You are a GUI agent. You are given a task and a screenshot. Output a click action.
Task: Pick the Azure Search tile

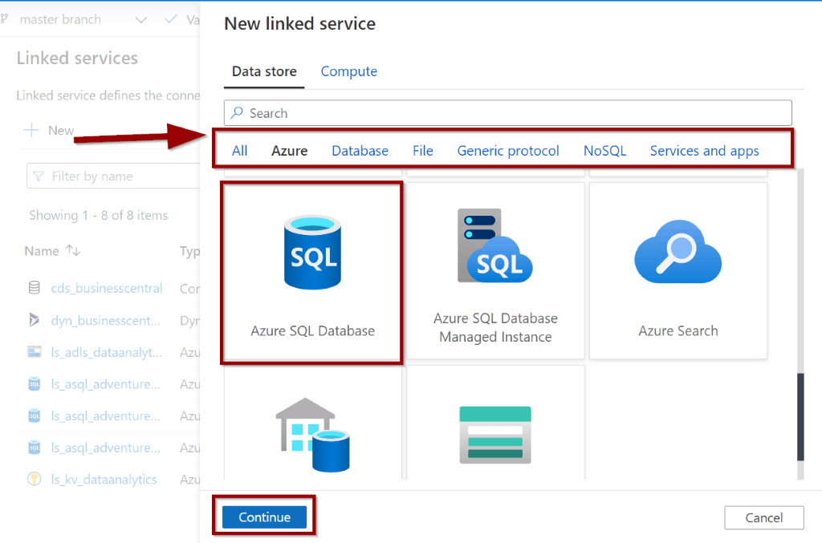(x=678, y=271)
